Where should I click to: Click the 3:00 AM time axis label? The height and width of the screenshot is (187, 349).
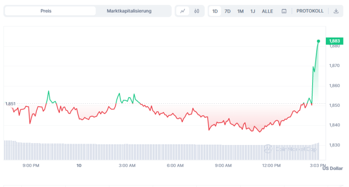[127, 166]
